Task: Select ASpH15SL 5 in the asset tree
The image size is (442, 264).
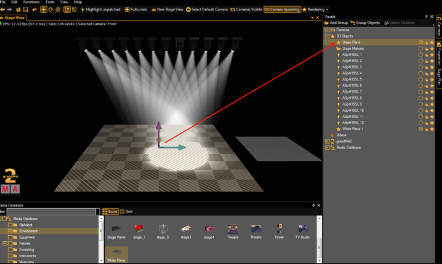Action: [352, 79]
